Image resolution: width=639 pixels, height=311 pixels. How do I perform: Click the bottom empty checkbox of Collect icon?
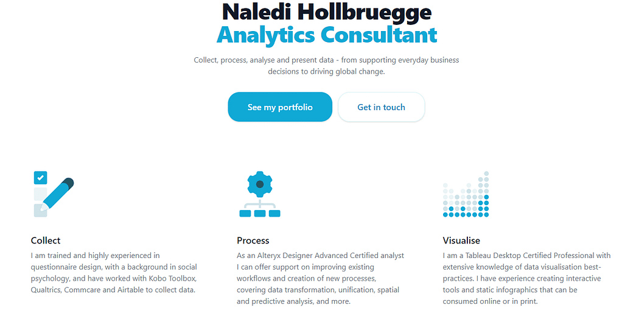40,211
